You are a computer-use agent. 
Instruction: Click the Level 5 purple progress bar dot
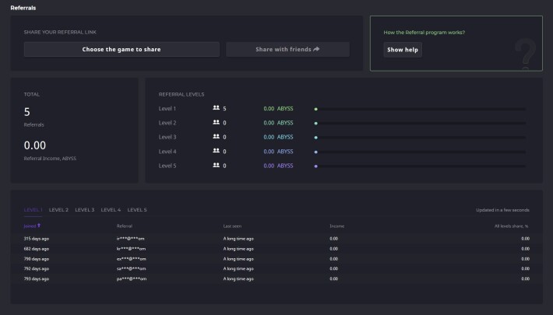click(x=316, y=166)
